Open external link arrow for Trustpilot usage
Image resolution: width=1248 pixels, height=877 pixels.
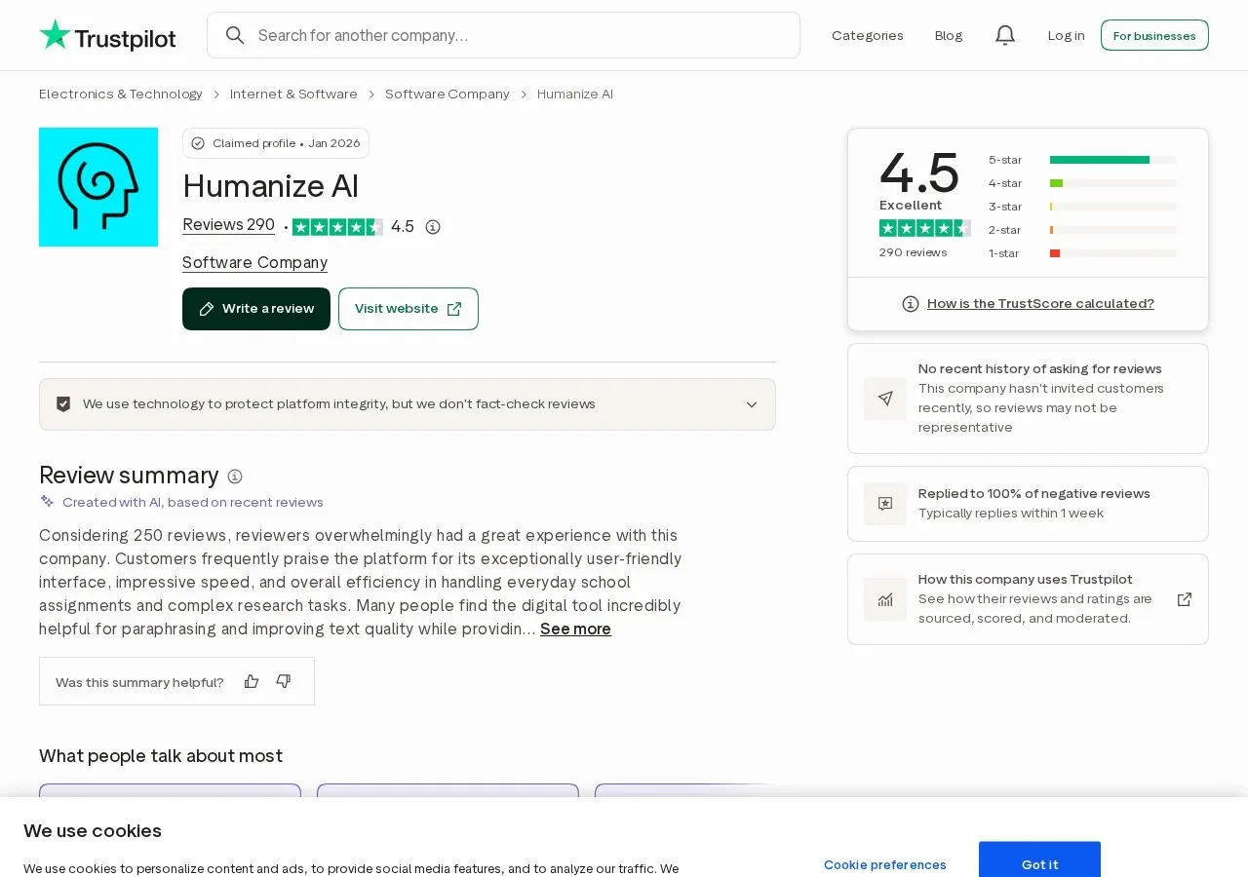click(x=1185, y=599)
